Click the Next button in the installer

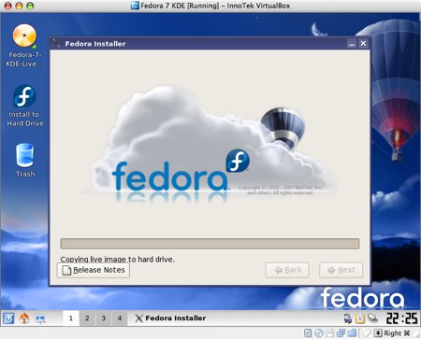tap(341, 270)
